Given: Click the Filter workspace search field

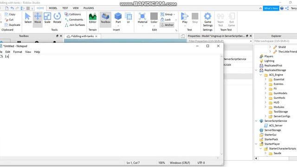Looking at the screenshot, I should 275,41.
